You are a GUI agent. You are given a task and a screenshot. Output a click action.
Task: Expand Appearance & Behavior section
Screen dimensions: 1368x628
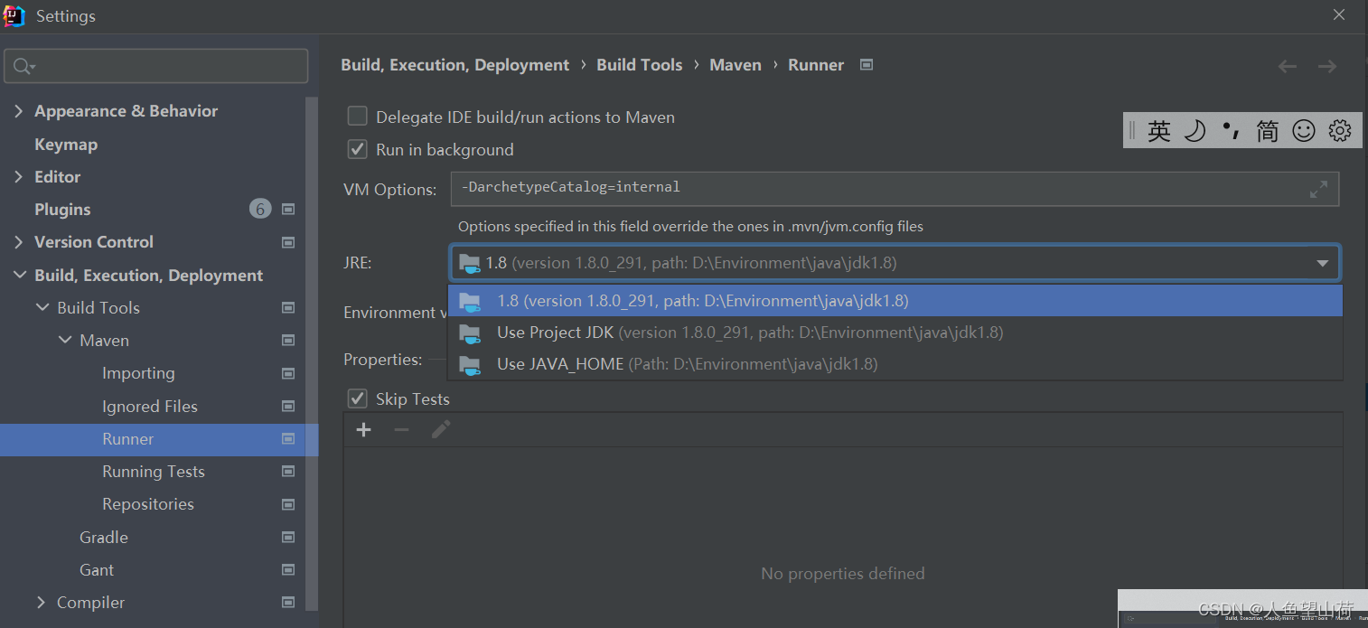point(19,111)
